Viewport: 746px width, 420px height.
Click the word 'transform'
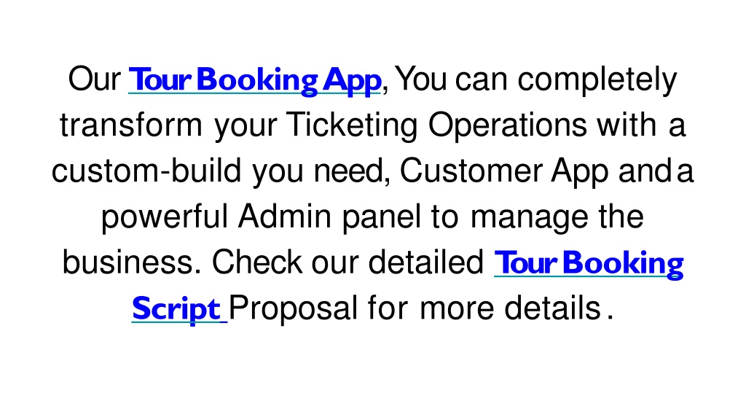(131, 125)
